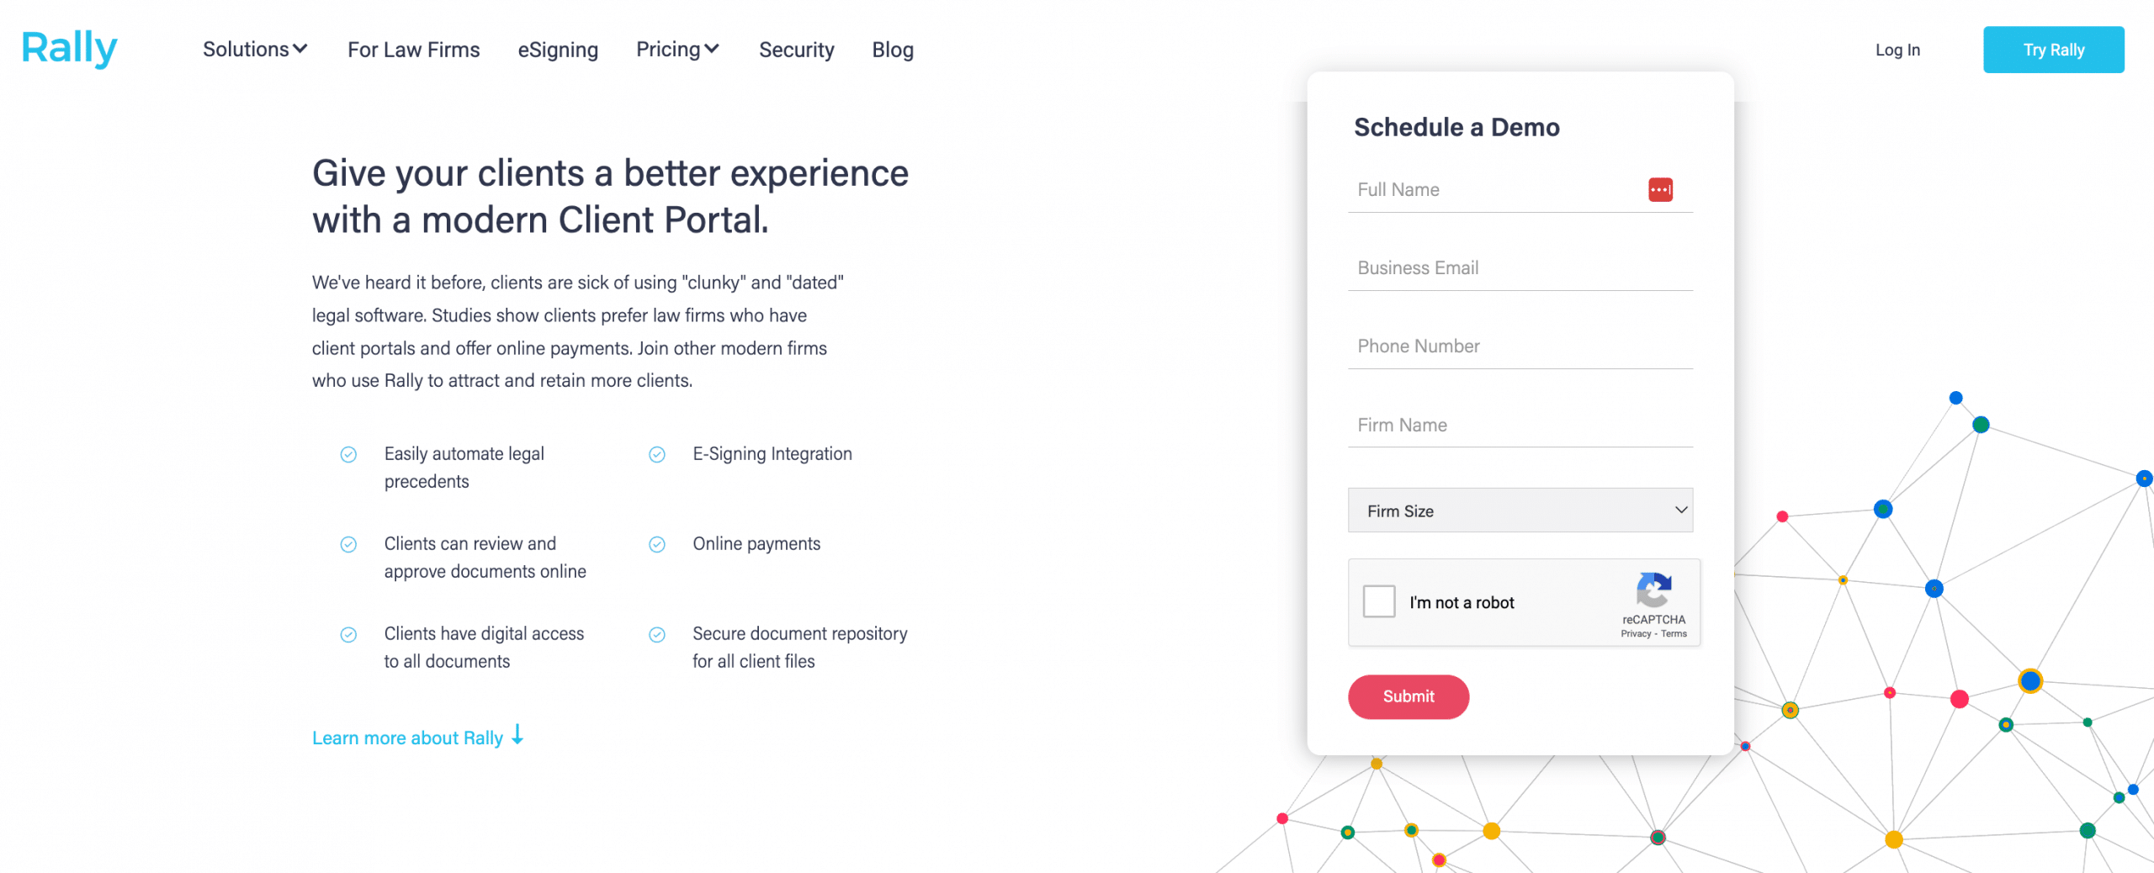Click the red password manager icon in Full Name
Image resolution: width=2154 pixels, height=873 pixels.
[x=1659, y=189]
